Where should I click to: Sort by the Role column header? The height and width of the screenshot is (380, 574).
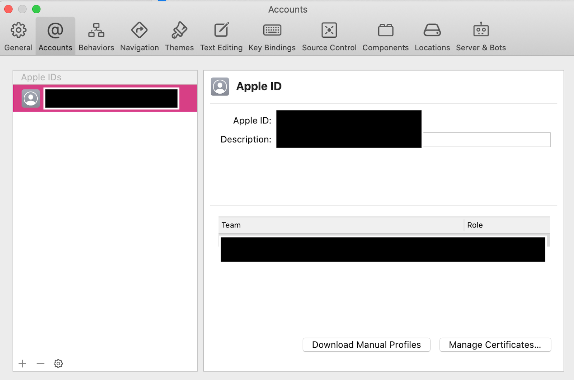point(507,225)
